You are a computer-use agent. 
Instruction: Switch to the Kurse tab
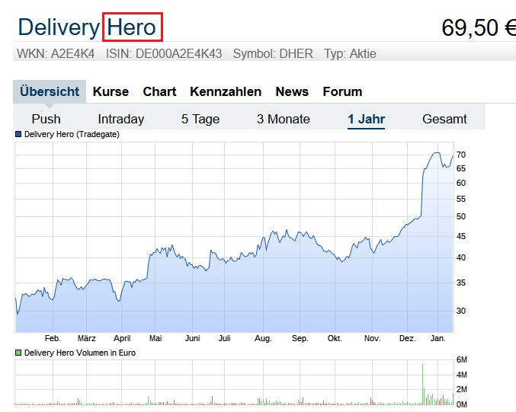click(111, 91)
